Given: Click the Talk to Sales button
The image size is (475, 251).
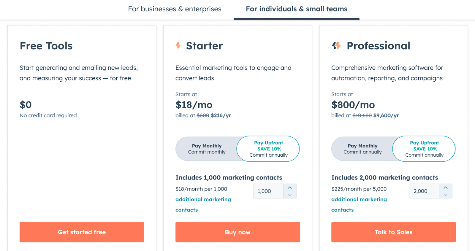Looking at the screenshot, I should pyautogui.click(x=394, y=232).
